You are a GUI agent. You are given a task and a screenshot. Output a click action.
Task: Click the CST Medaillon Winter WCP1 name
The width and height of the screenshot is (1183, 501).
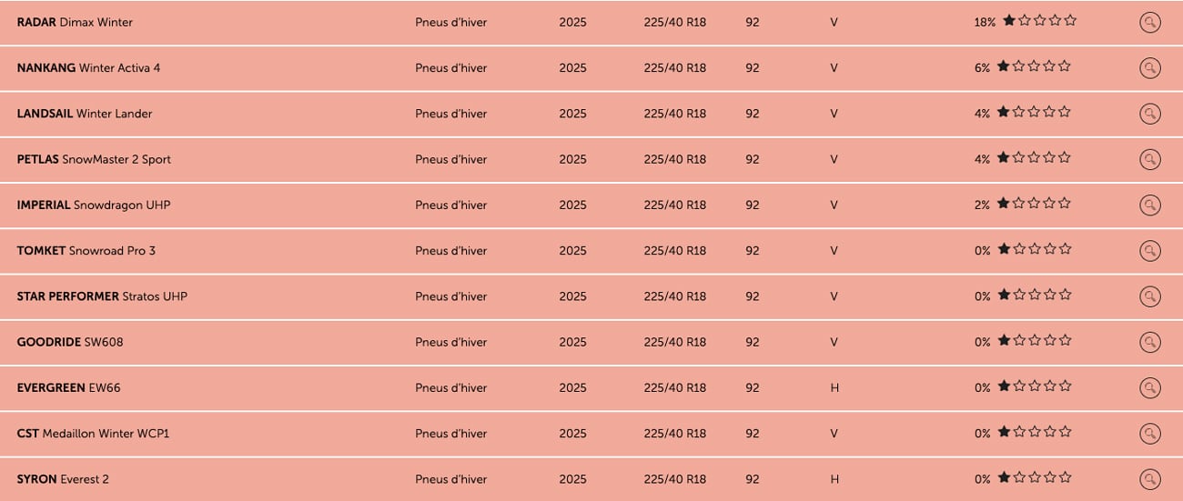tap(93, 434)
